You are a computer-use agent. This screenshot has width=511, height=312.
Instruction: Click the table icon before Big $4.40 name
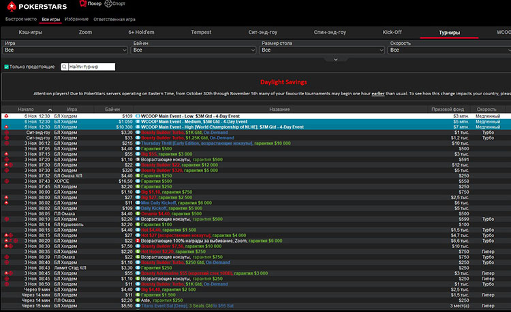click(x=138, y=290)
